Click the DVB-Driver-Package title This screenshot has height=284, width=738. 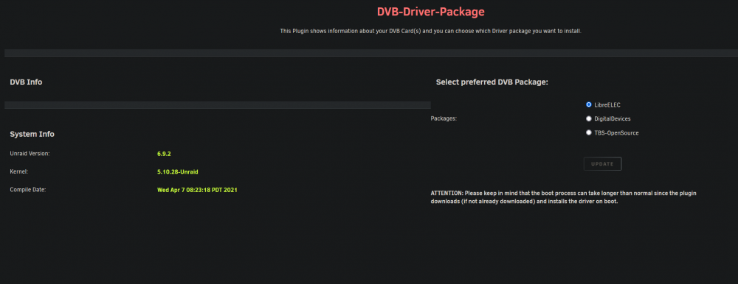[431, 12]
